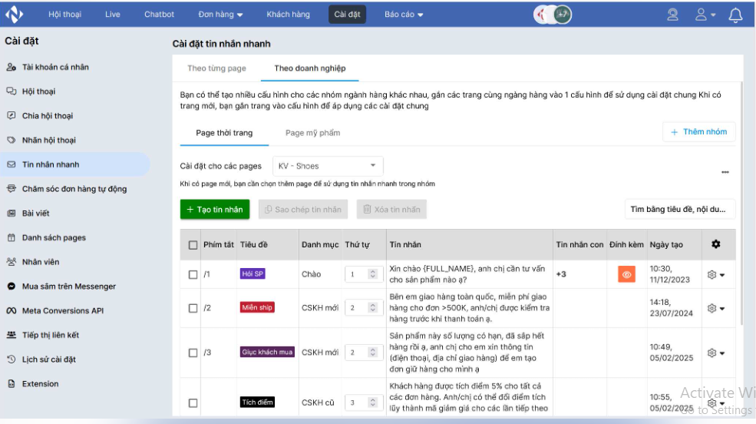This screenshot has width=756, height=424.
Task: Click the page avatars group with +7
Action: coord(553,15)
